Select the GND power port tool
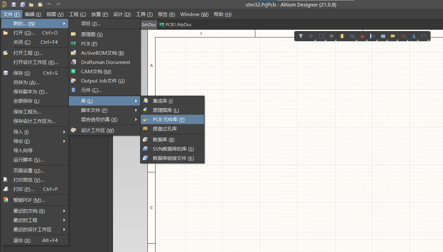The image size is (443, 252). pos(362,36)
